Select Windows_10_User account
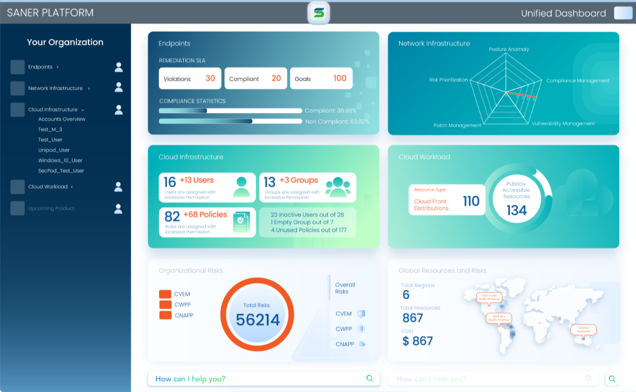This screenshot has width=636, height=392. tap(60, 160)
